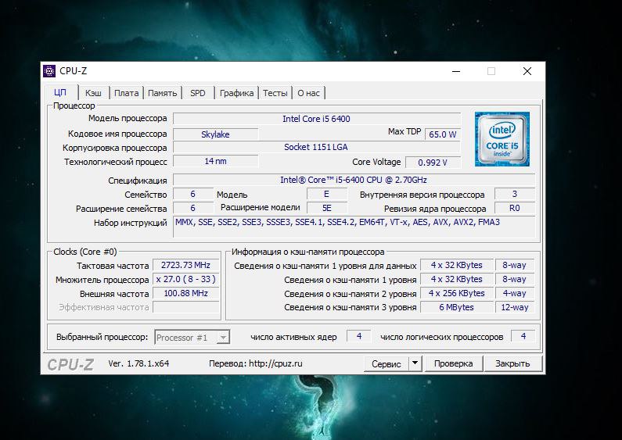The height and width of the screenshot is (440, 622).
Task: Click the Модель value E field
Action: (327, 194)
